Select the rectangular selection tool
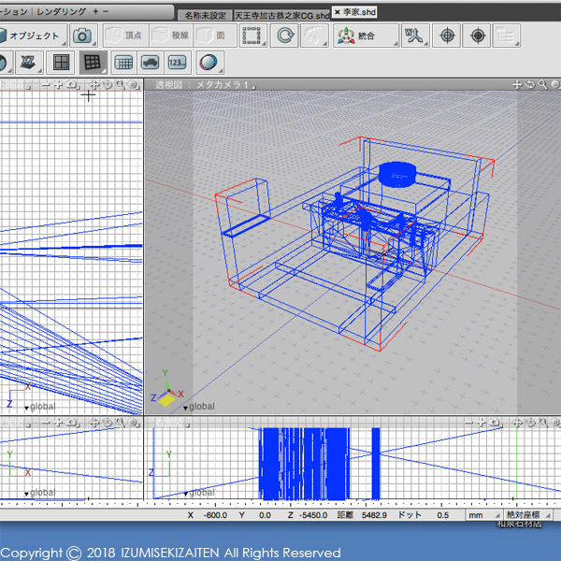 251,36
